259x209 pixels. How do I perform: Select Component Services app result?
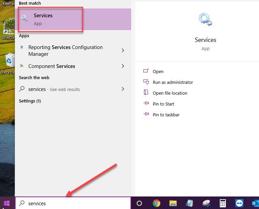pyautogui.click(x=73, y=66)
